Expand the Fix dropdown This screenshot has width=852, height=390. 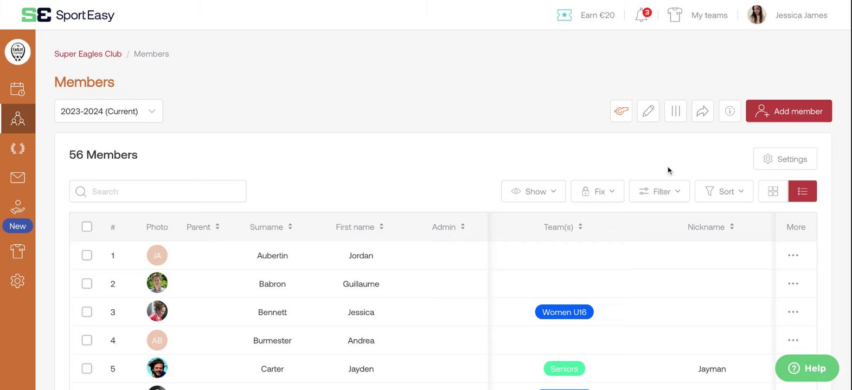pos(598,191)
